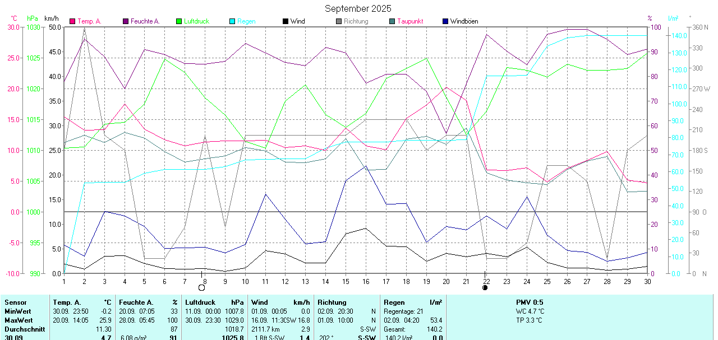Click the black Wind legend square

[x=286, y=21]
